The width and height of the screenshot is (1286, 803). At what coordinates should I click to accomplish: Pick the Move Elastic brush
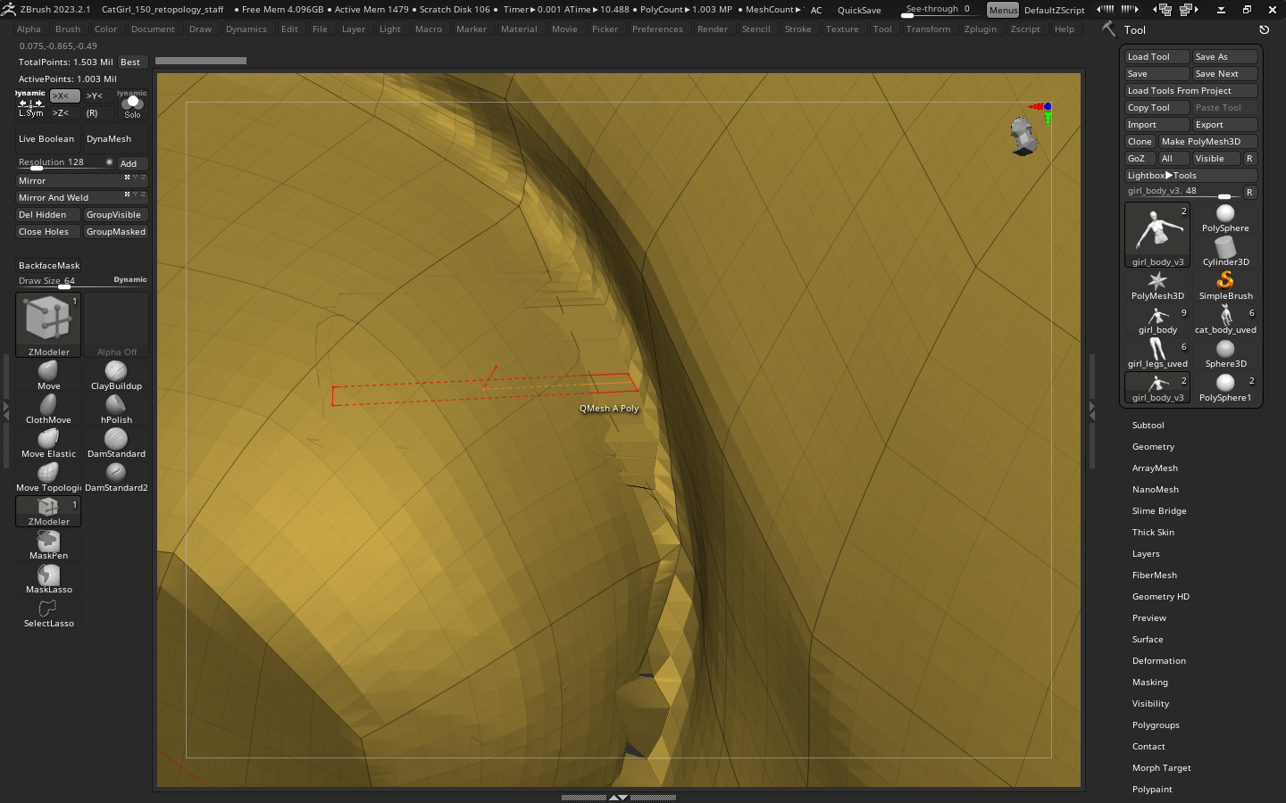(x=48, y=440)
